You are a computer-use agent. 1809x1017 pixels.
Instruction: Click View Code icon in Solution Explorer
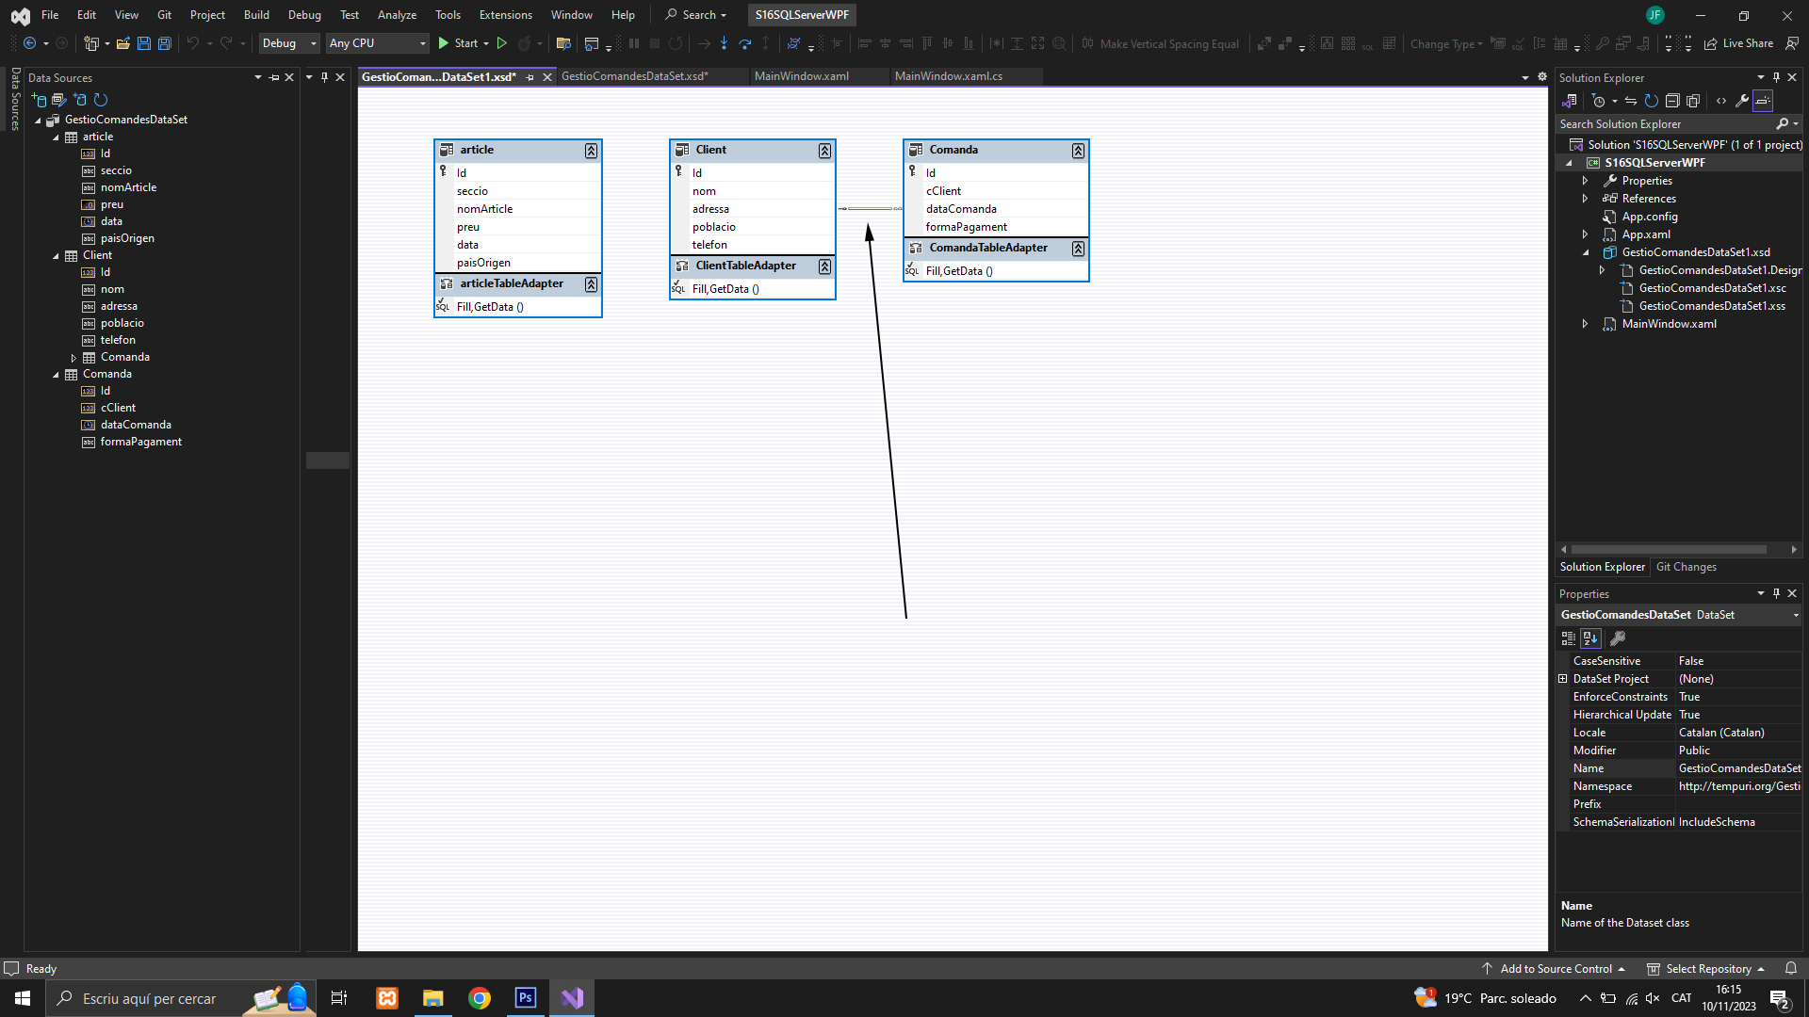(x=1721, y=101)
